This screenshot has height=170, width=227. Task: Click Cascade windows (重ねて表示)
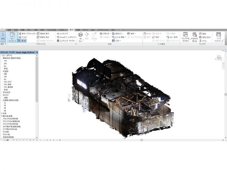pos(205,37)
